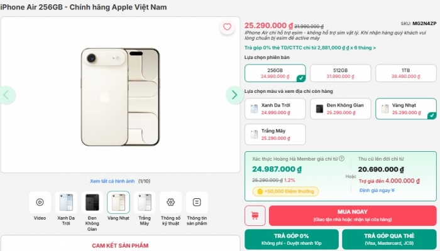Choose TRẢ GÓP QUA THẺ option
The image size is (440, 251).
(389, 239)
